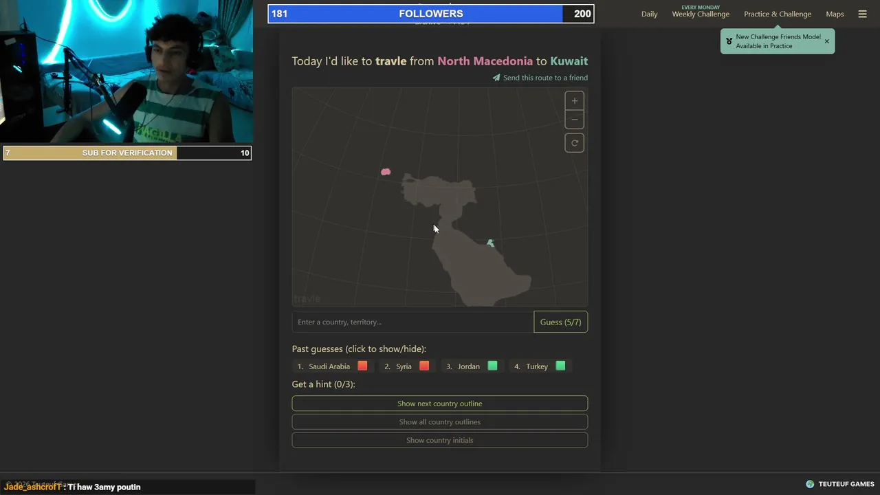
Task: Open the Daily menu item
Action: [x=650, y=14]
